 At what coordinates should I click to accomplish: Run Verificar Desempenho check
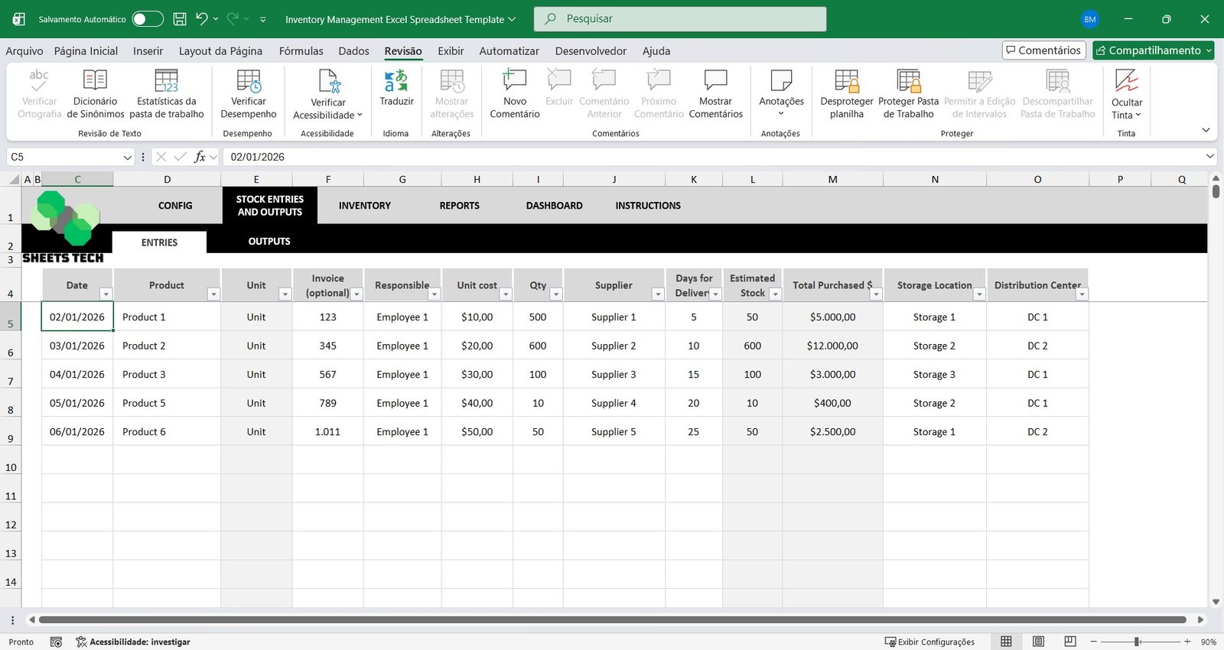248,93
